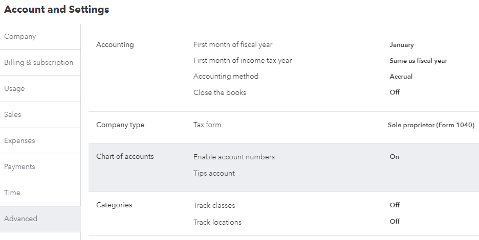Change the Accrual accounting method value
This screenshot has height=240, width=479.
coord(401,77)
